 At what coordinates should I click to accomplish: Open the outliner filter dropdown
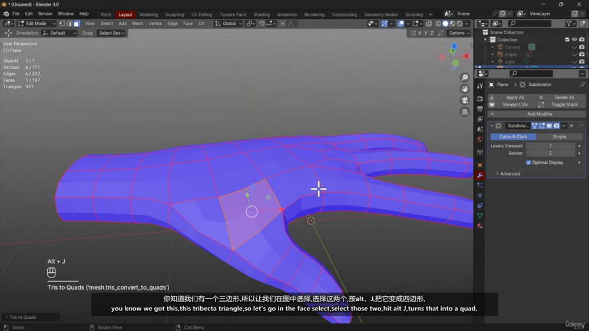571,24
